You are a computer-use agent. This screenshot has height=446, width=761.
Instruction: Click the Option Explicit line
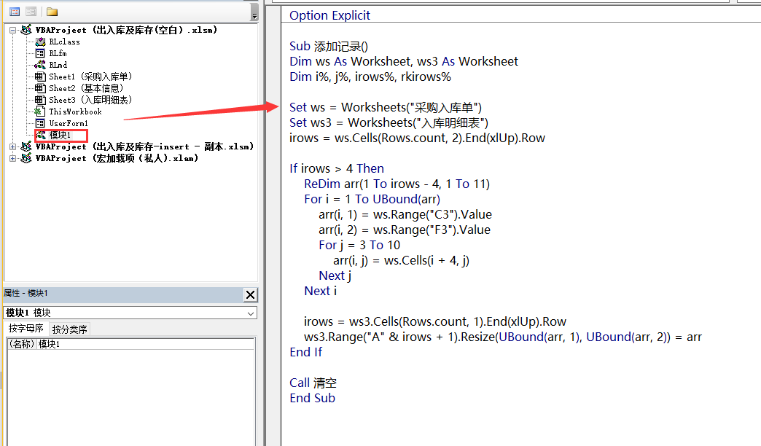coord(329,15)
